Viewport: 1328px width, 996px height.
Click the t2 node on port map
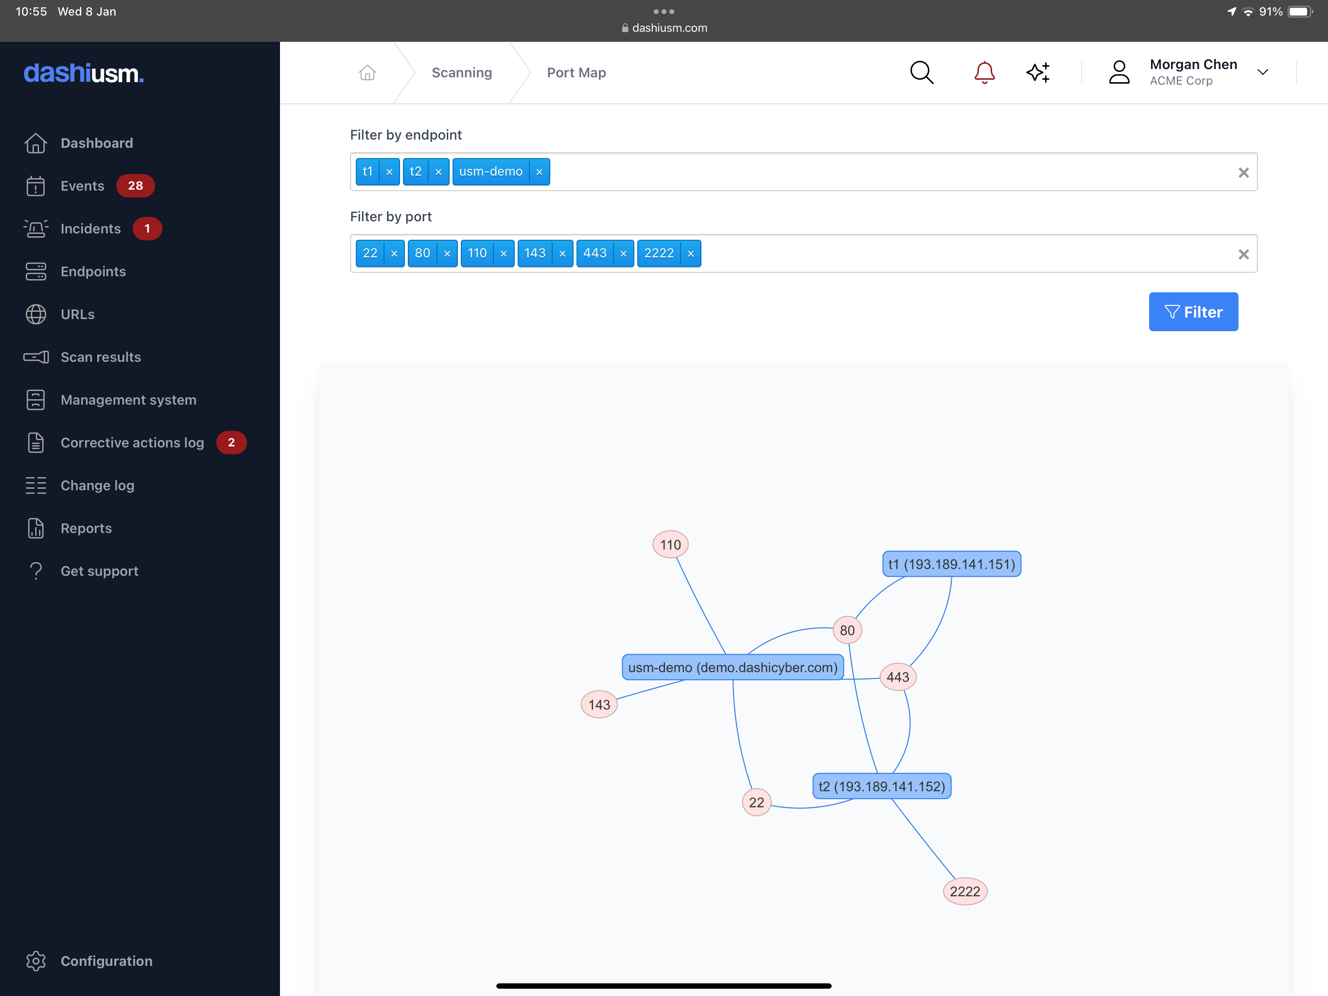(881, 786)
